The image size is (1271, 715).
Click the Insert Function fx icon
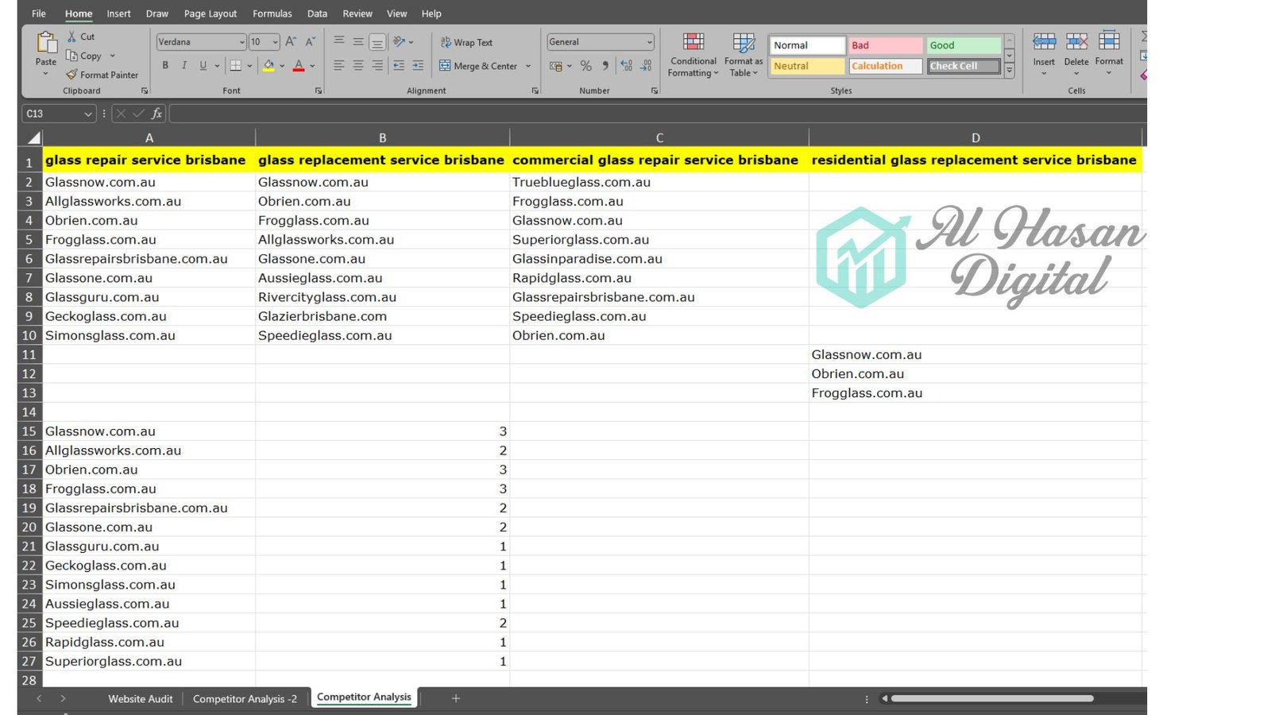tap(156, 114)
